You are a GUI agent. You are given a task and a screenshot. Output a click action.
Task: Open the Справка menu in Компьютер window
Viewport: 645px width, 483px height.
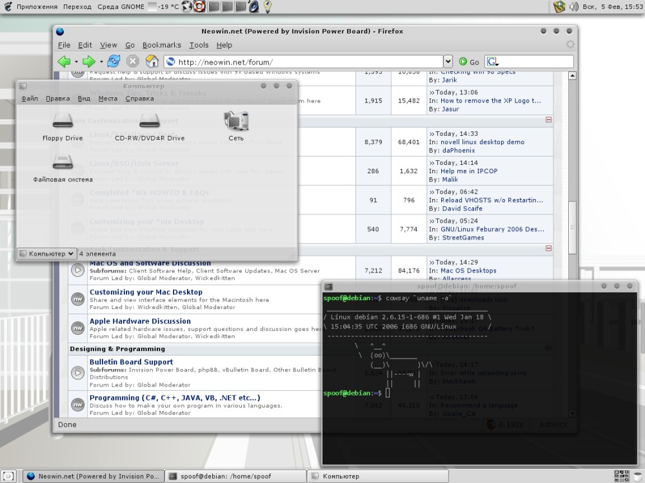pos(139,99)
